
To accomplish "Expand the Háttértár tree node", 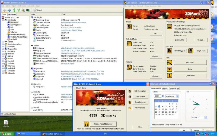I will pyautogui.click(x=3, y=54).
